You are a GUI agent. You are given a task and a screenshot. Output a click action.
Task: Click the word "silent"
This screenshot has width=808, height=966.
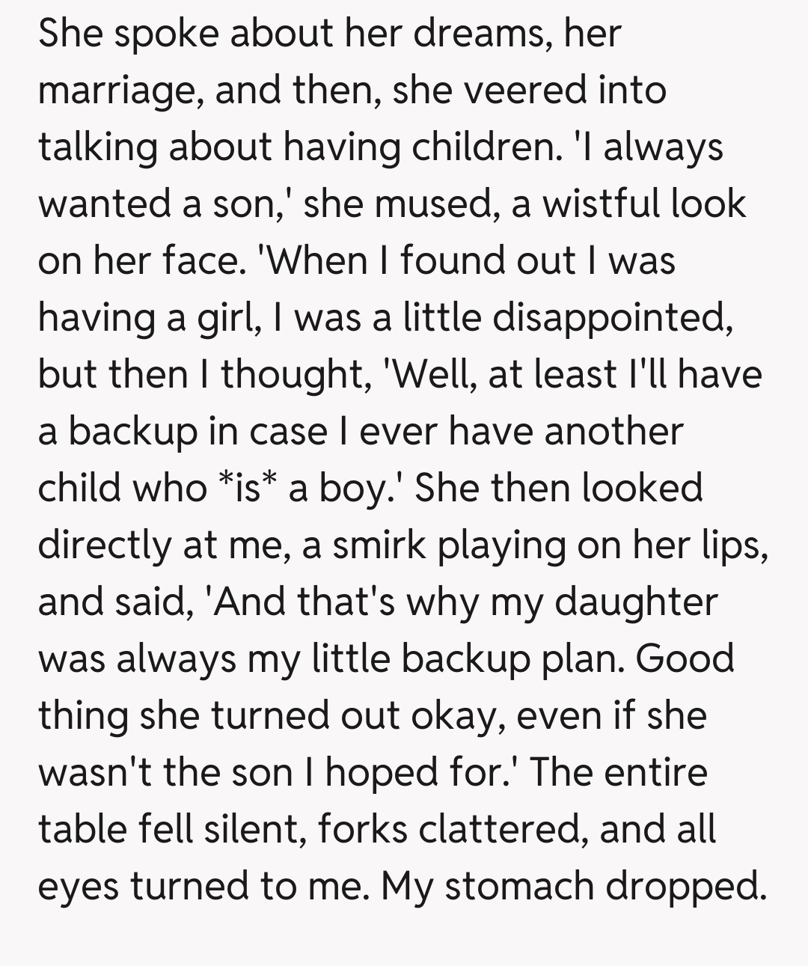(250, 829)
